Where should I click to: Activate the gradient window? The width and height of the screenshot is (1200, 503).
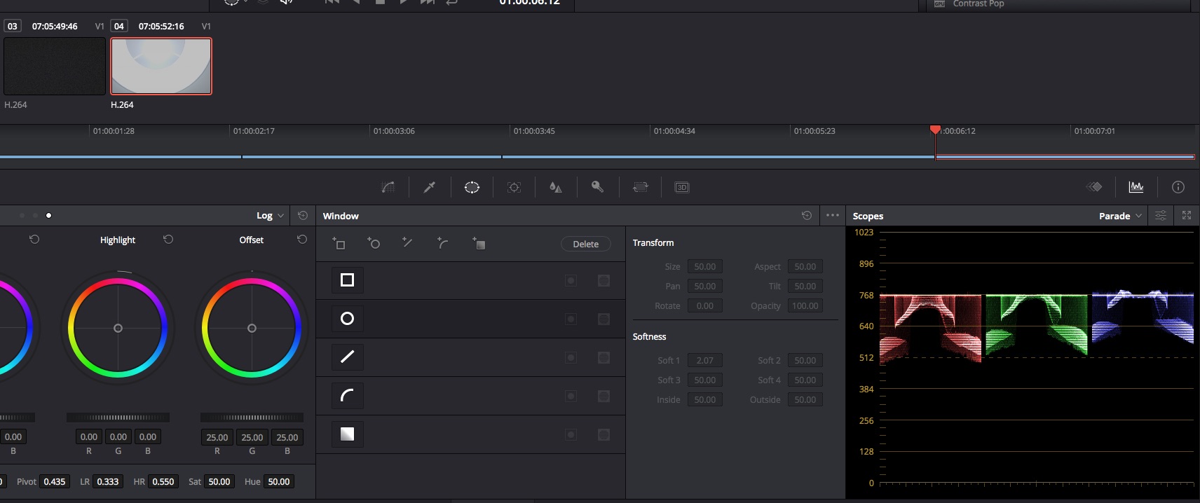point(347,434)
